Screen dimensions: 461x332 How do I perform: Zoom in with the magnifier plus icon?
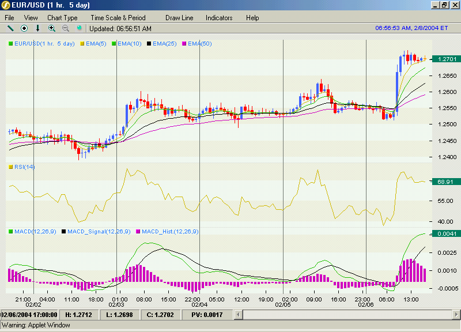tap(52, 28)
